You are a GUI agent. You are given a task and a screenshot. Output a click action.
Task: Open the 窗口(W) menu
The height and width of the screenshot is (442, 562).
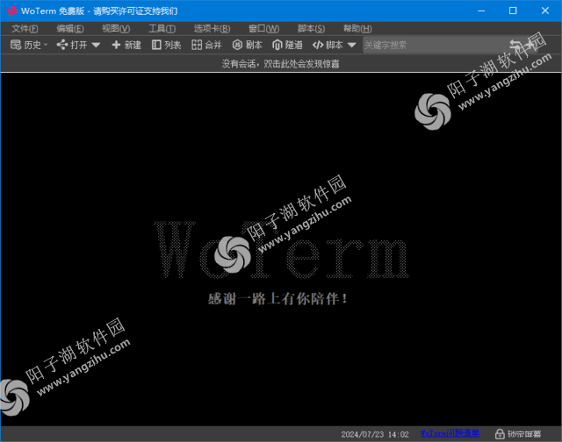pos(263,29)
